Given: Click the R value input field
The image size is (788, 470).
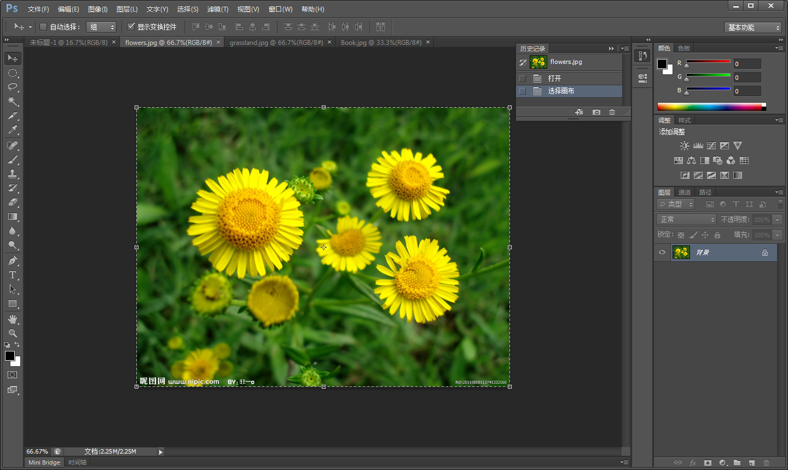Looking at the screenshot, I should coord(747,64).
